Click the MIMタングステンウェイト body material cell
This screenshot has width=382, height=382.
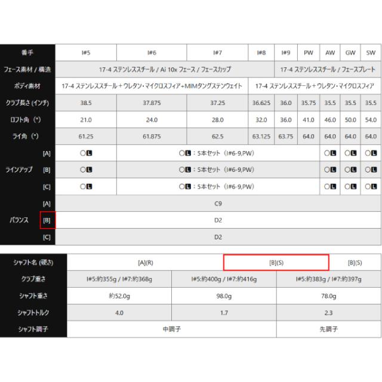[x=152, y=86]
